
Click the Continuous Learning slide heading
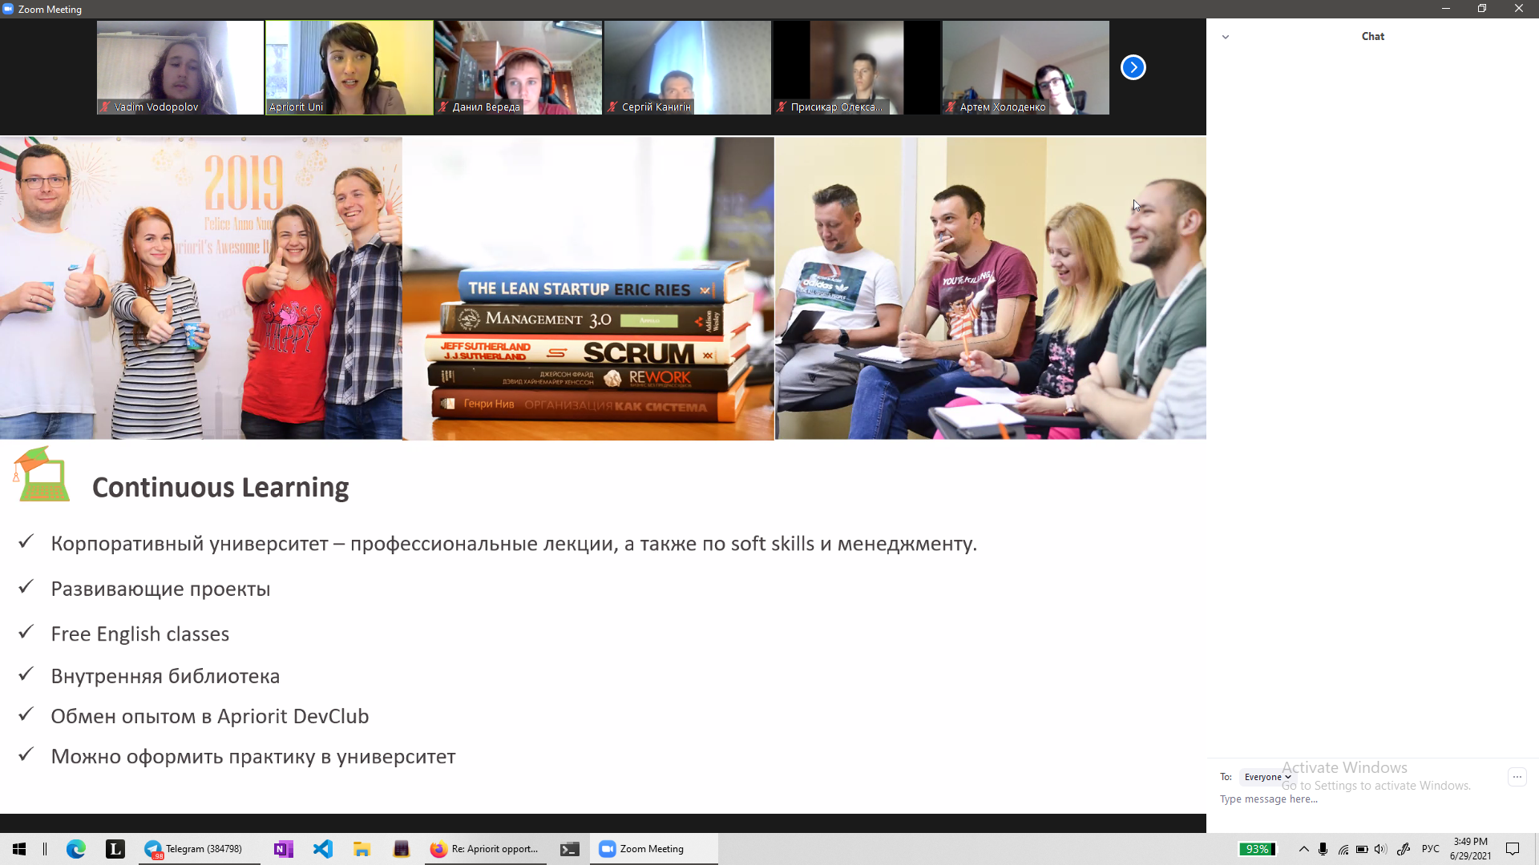tap(220, 488)
